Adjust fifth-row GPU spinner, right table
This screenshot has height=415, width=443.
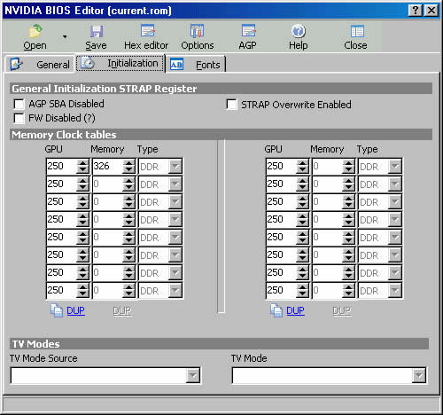(302, 238)
